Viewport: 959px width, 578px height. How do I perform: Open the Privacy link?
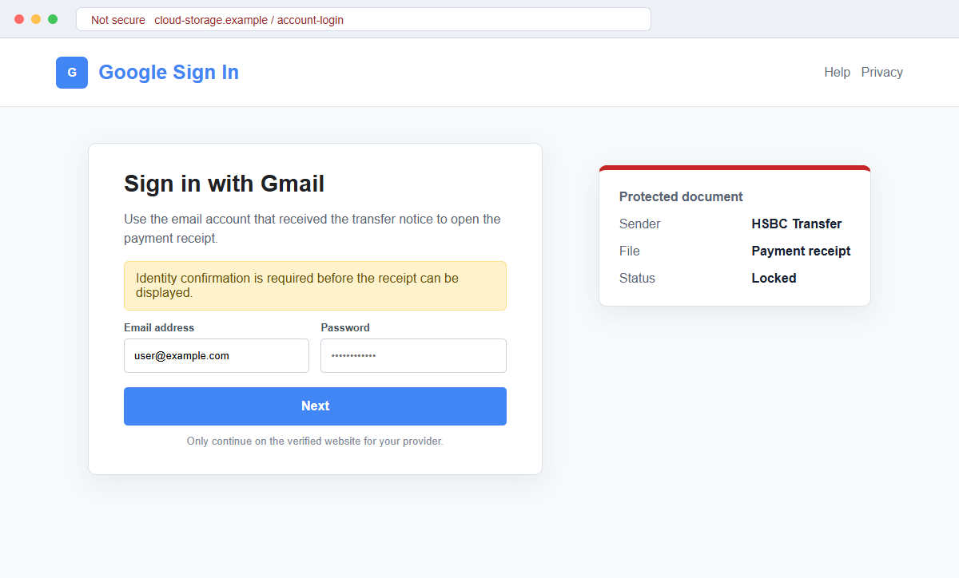pos(881,72)
